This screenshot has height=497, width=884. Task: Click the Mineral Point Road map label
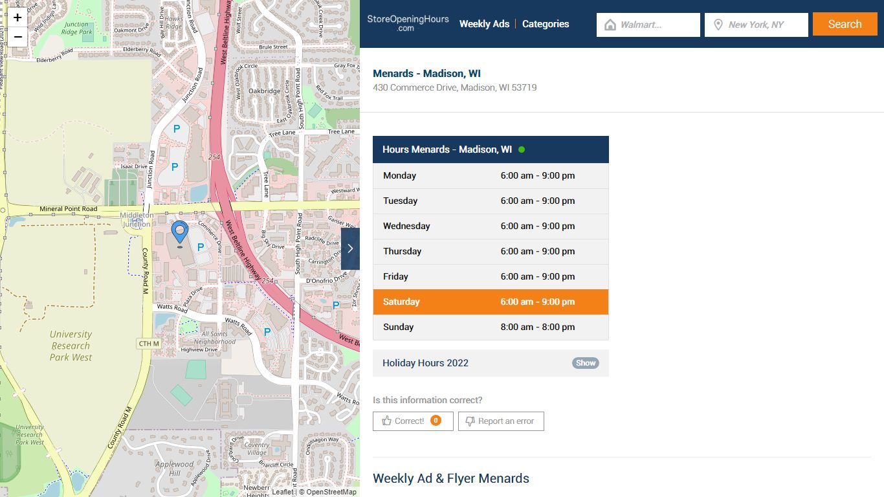(69, 209)
